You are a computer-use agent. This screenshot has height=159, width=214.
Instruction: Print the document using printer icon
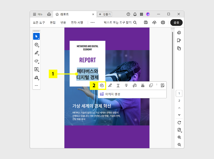tap(163, 23)
